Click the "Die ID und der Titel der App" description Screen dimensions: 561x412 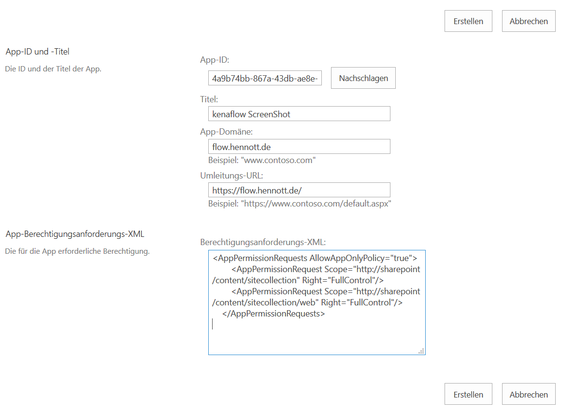pos(53,69)
